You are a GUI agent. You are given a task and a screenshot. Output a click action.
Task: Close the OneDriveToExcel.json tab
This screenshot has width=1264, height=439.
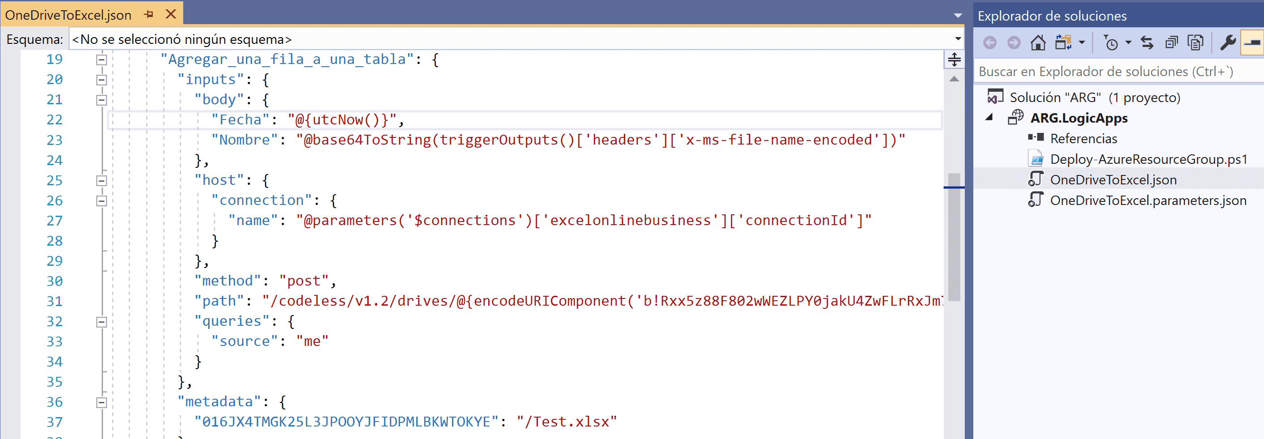click(171, 14)
